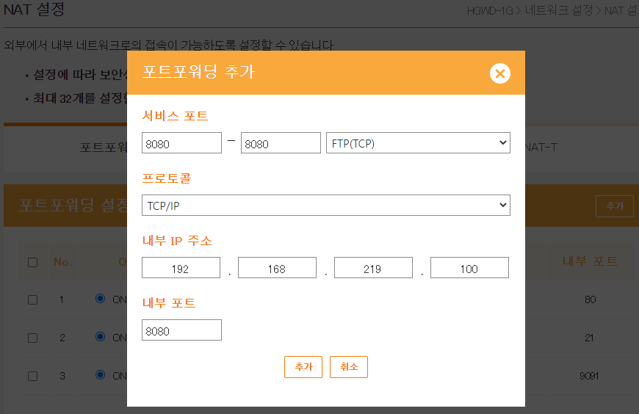Select the ON radio button in row 3
Image resolution: width=639 pixels, height=414 pixels.
(x=100, y=374)
